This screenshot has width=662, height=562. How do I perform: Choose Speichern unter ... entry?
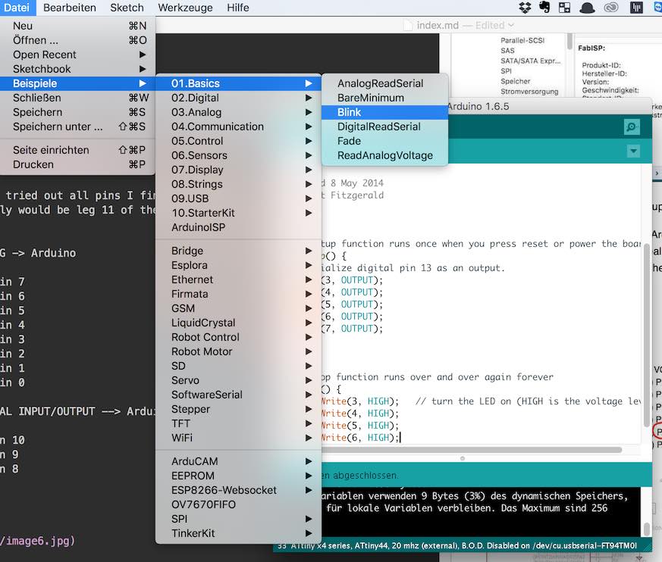77,126
